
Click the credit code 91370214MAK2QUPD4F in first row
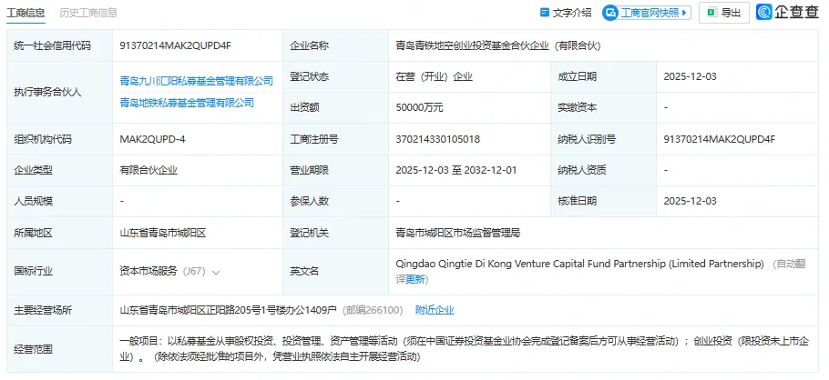(x=175, y=45)
